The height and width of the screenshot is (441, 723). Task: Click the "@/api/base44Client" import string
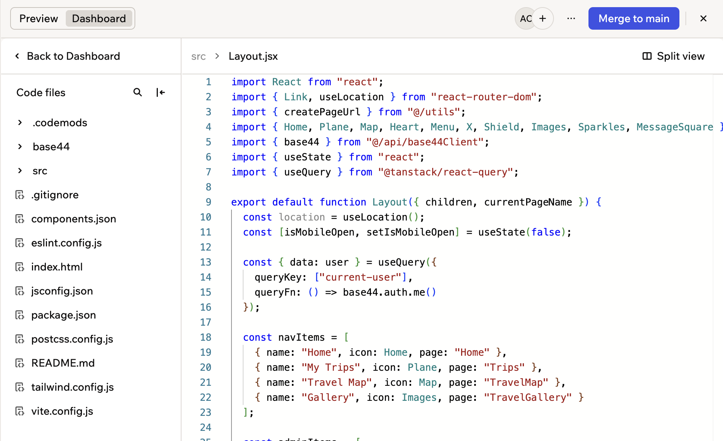point(425,142)
